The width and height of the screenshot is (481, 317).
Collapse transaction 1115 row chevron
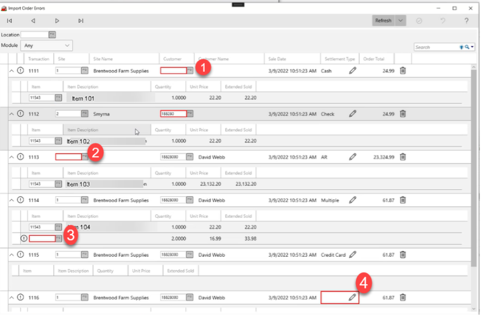(x=12, y=255)
